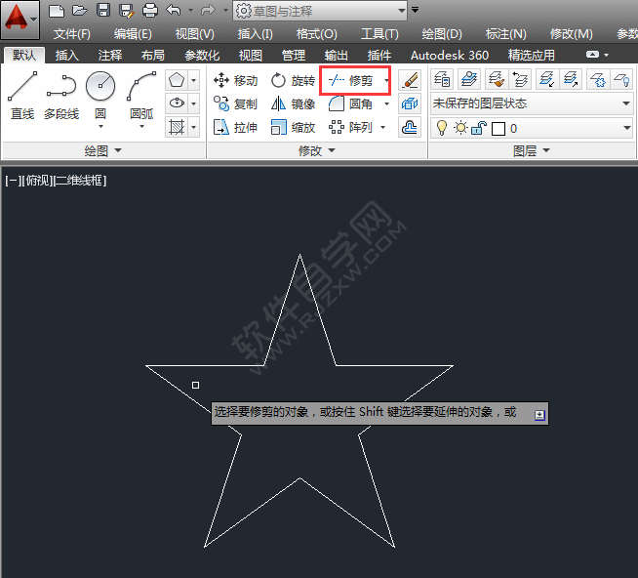Viewport: 638px width, 578px height.
Task: Select the Circle (圆) tool
Action: (100, 96)
